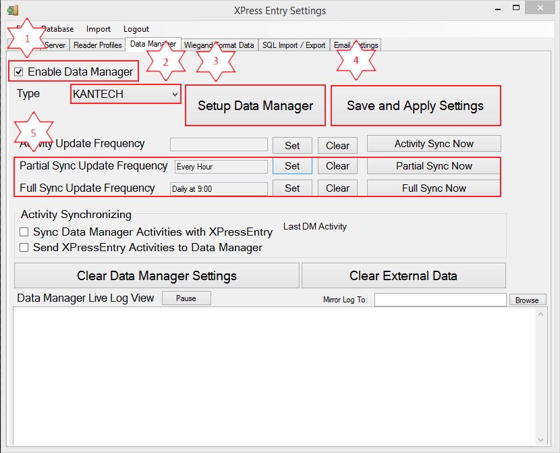Click Set for Partial Sync Update Frequency
This screenshot has height=453, width=560.
pos(292,166)
